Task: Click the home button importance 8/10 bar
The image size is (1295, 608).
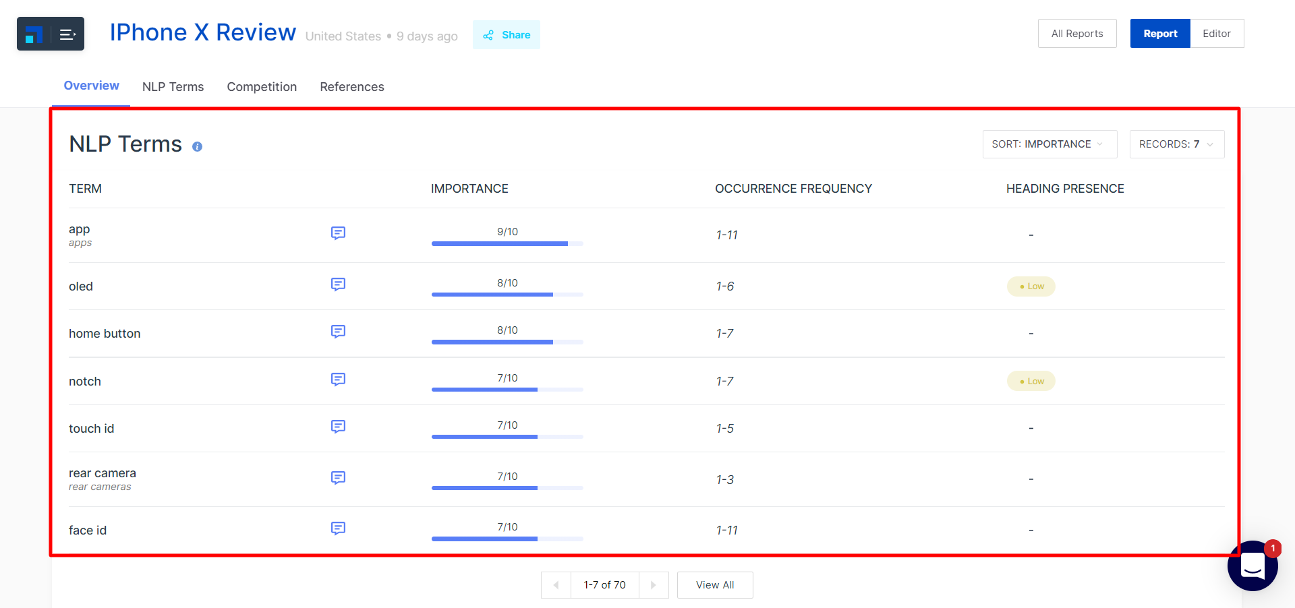Action: [507, 342]
